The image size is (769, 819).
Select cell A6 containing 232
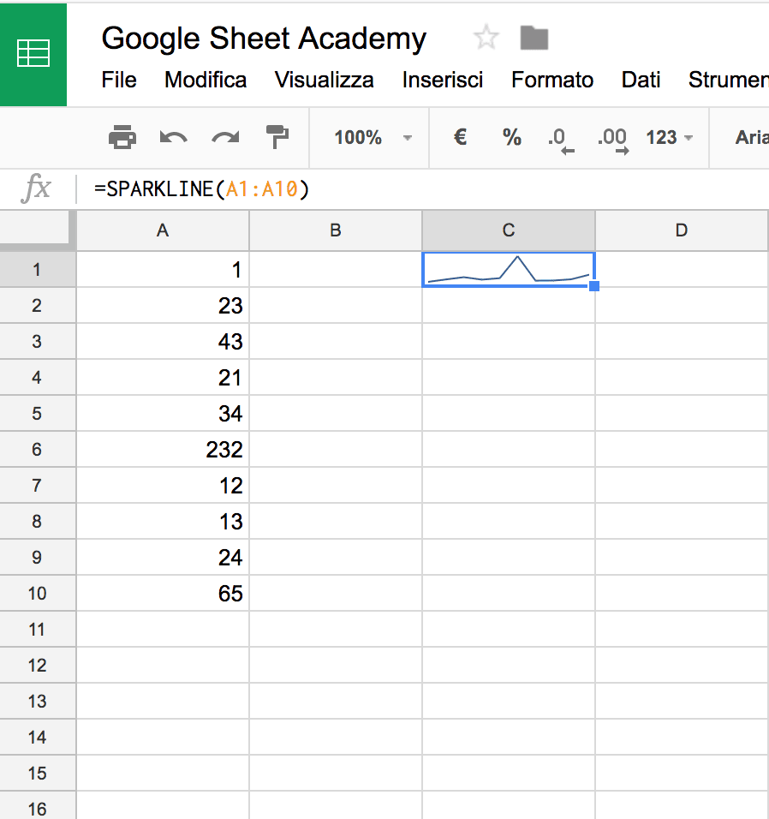pos(163,449)
